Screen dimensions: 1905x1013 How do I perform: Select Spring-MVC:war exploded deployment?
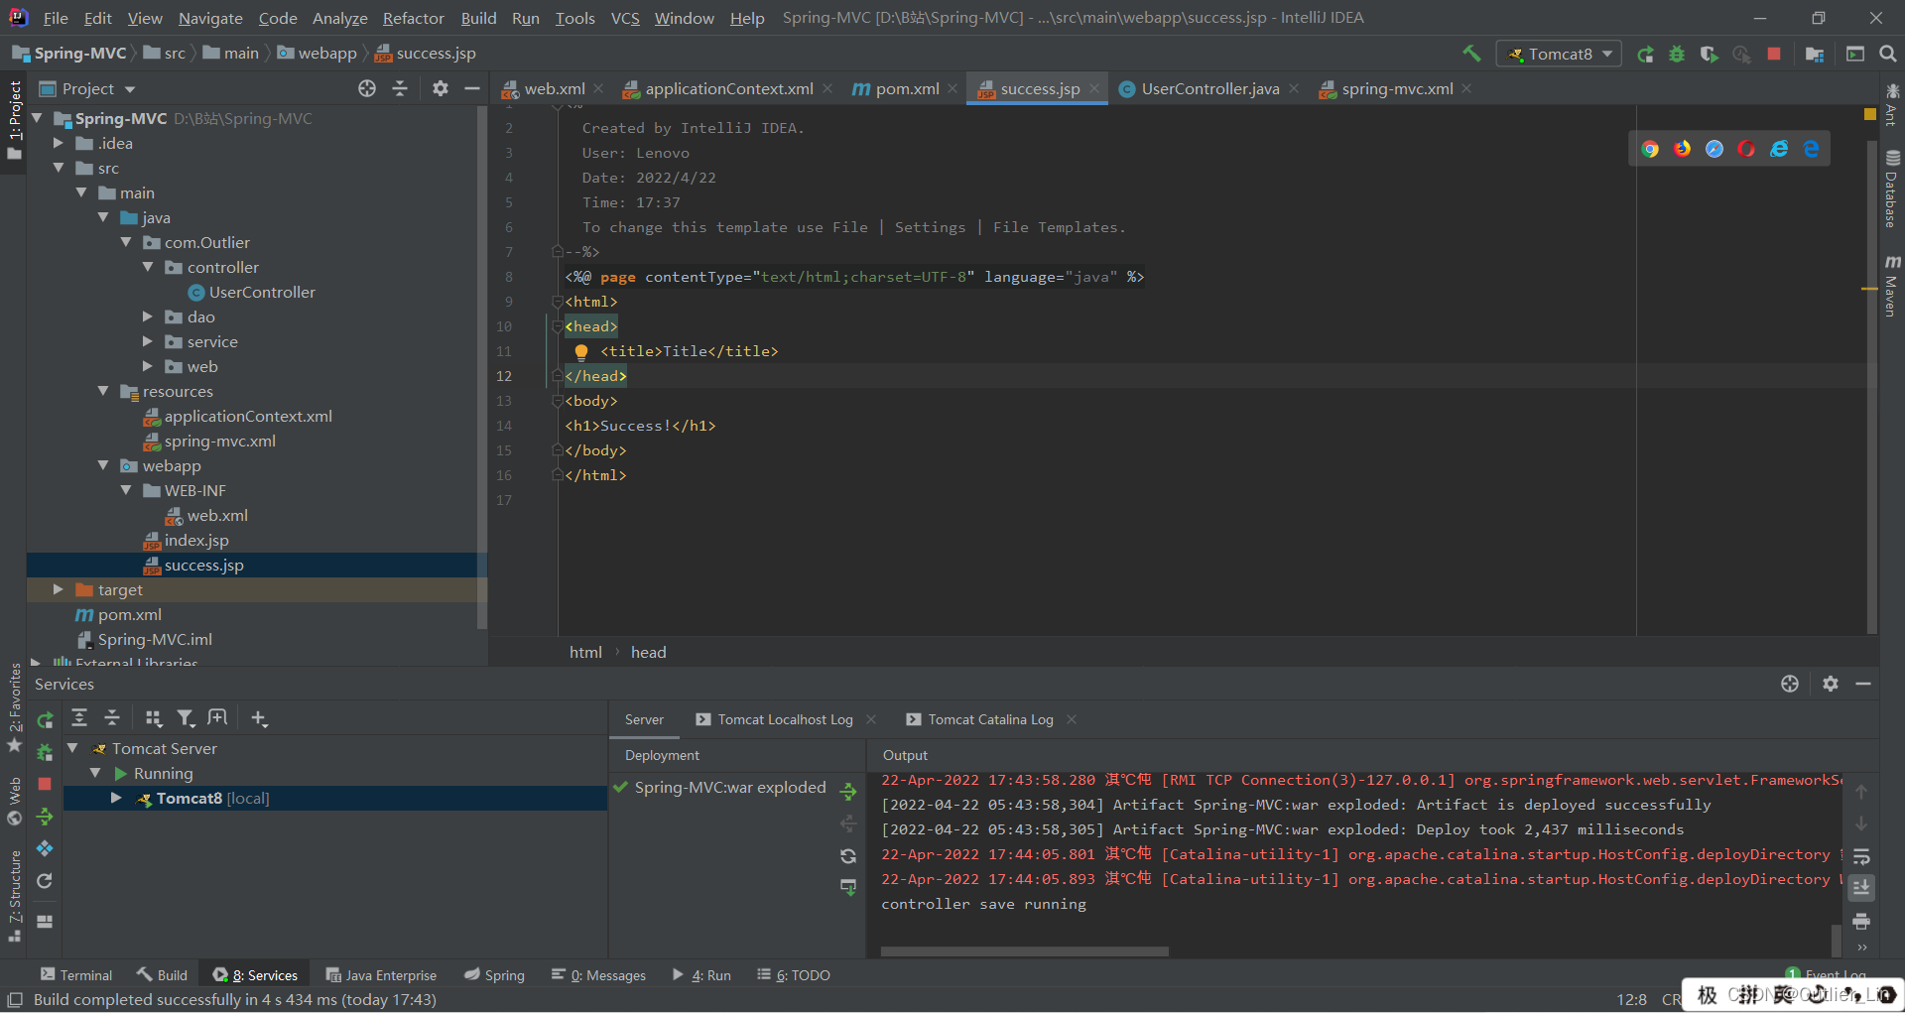coord(719,787)
